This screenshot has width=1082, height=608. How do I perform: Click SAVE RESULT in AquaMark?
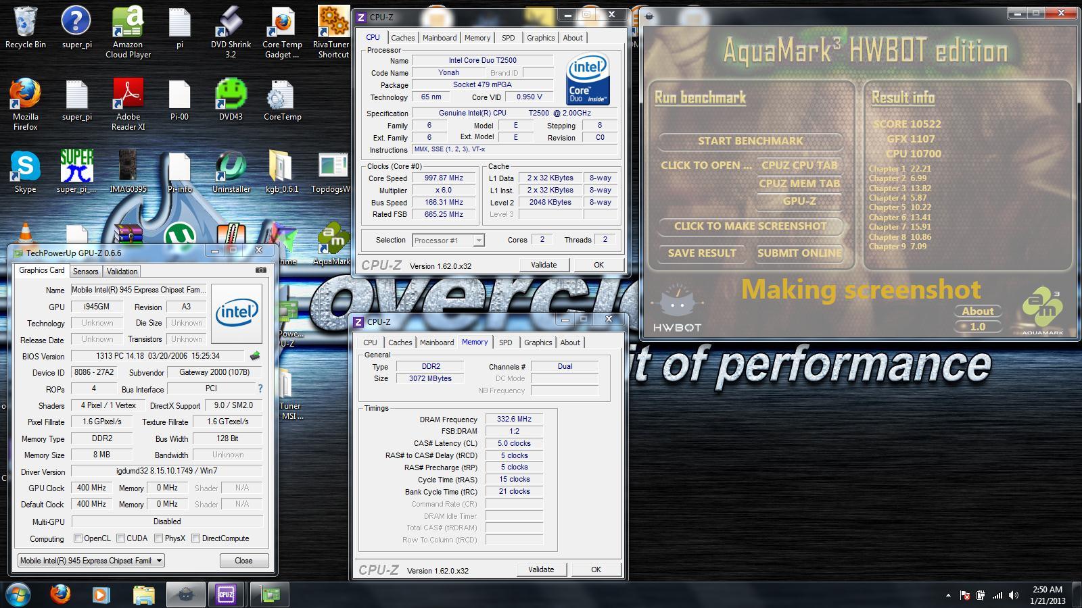(x=702, y=253)
